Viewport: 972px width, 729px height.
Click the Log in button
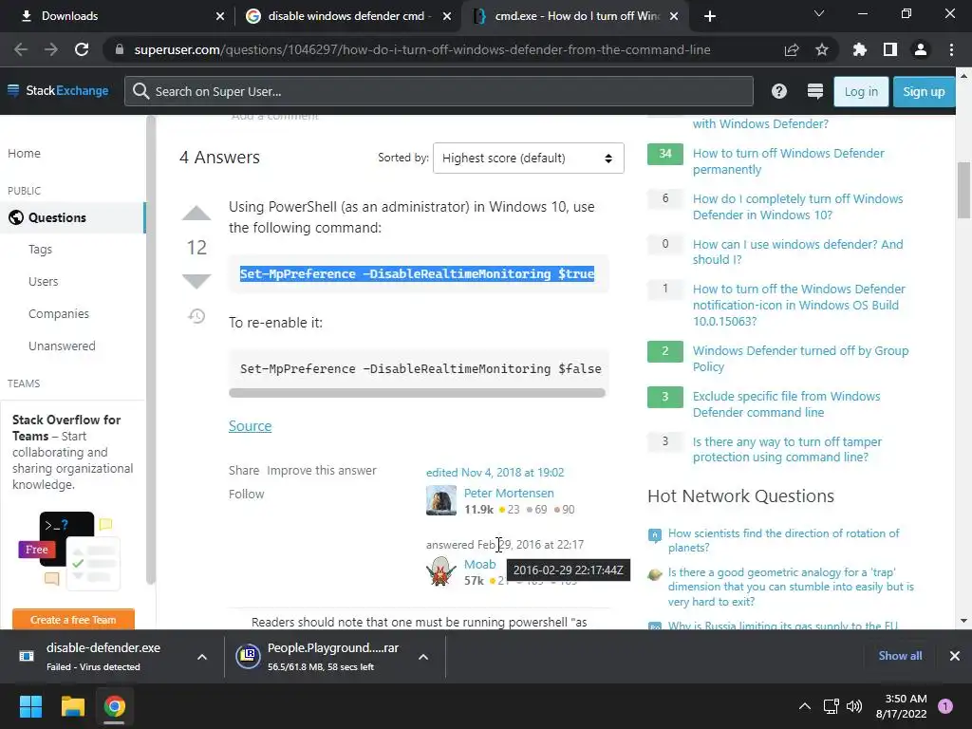coord(861,92)
